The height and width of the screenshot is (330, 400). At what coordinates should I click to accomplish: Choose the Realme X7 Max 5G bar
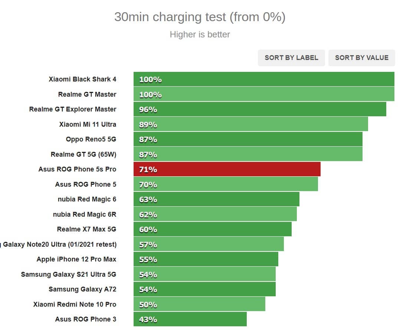tap(212, 229)
